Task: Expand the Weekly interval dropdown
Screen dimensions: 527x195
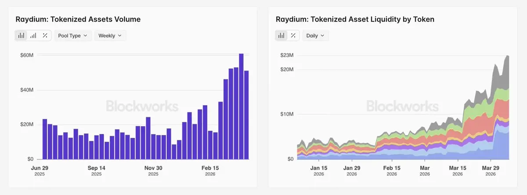Action: (x=110, y=35)
